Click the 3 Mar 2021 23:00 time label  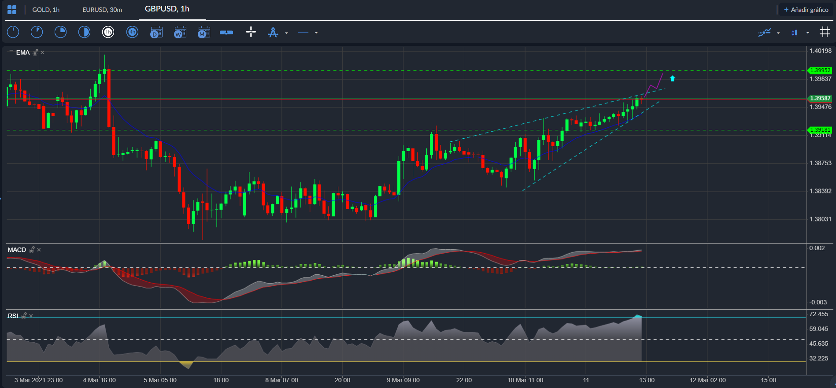(39, 380)
